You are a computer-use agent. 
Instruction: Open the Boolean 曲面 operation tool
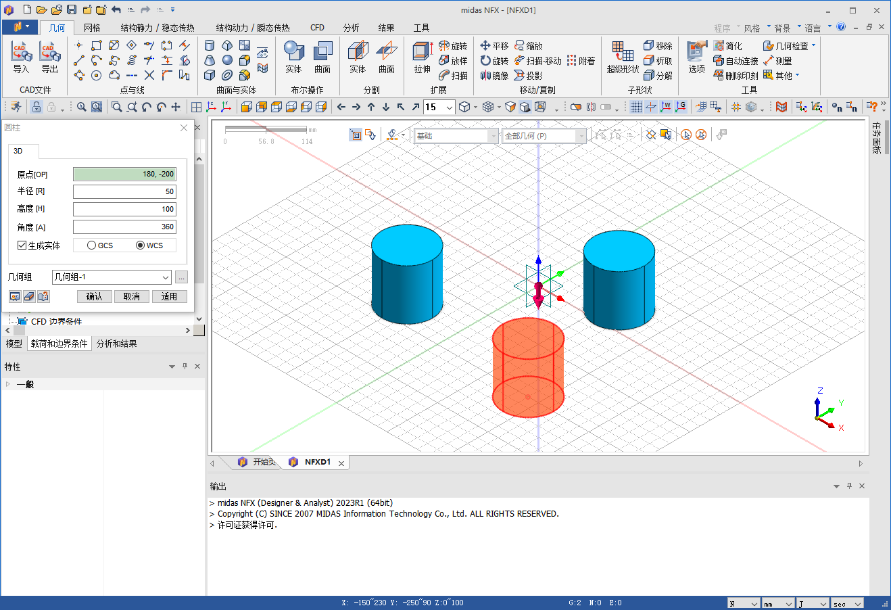322,57
